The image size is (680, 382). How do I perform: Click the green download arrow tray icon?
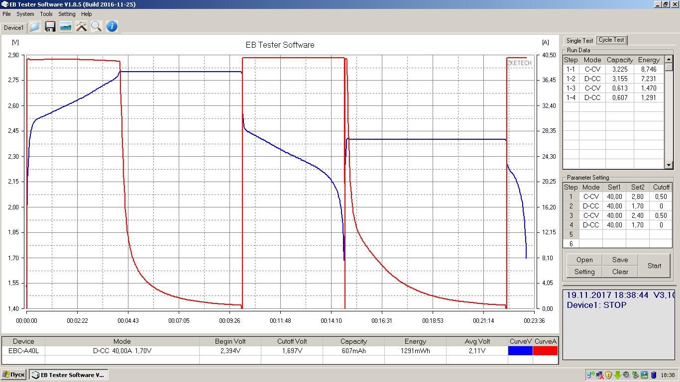pyautogui.click(x=617, y=375)
